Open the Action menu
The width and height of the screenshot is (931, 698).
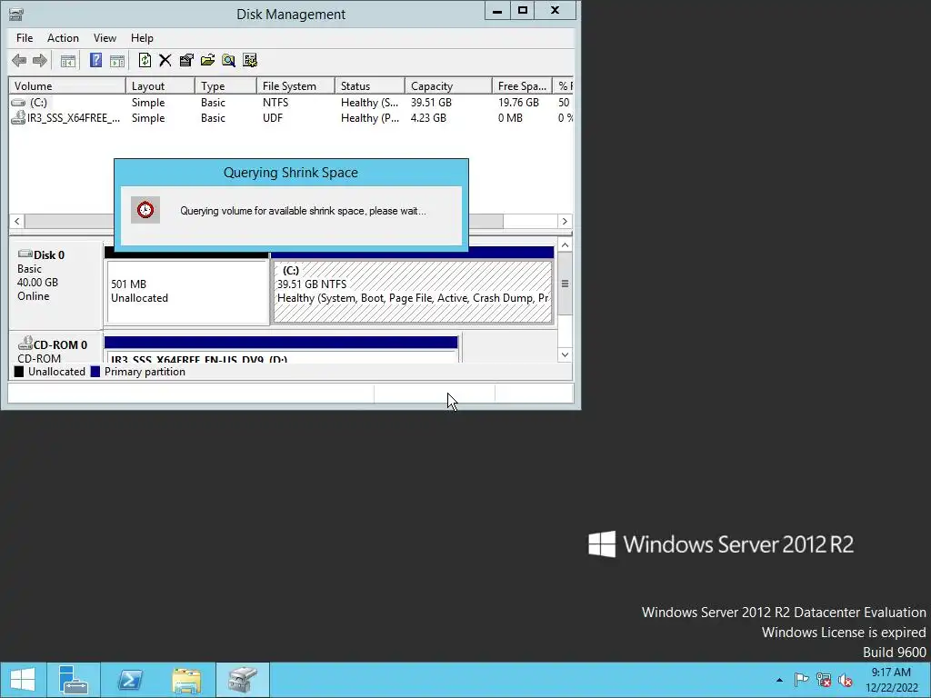coord(63,38)
